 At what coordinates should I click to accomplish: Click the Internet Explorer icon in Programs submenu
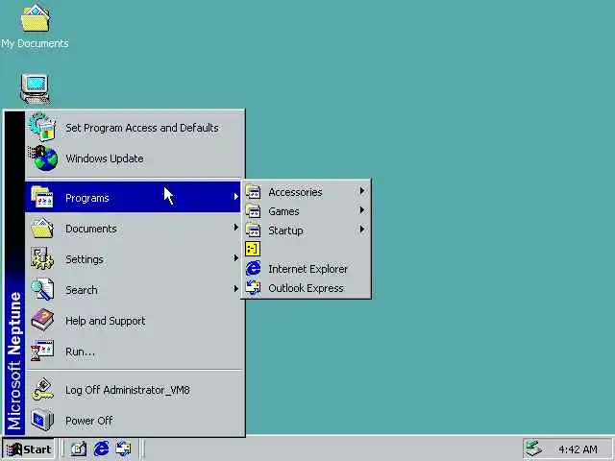[253, 269]
